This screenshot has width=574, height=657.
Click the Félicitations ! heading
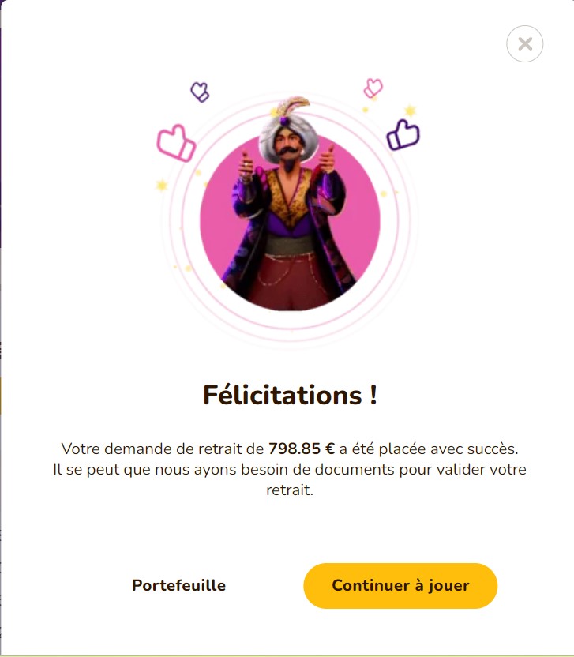tap(290, 395)
